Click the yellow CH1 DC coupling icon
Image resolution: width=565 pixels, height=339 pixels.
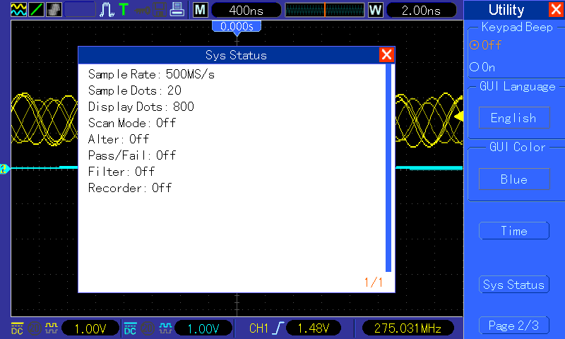click(17, 328)
